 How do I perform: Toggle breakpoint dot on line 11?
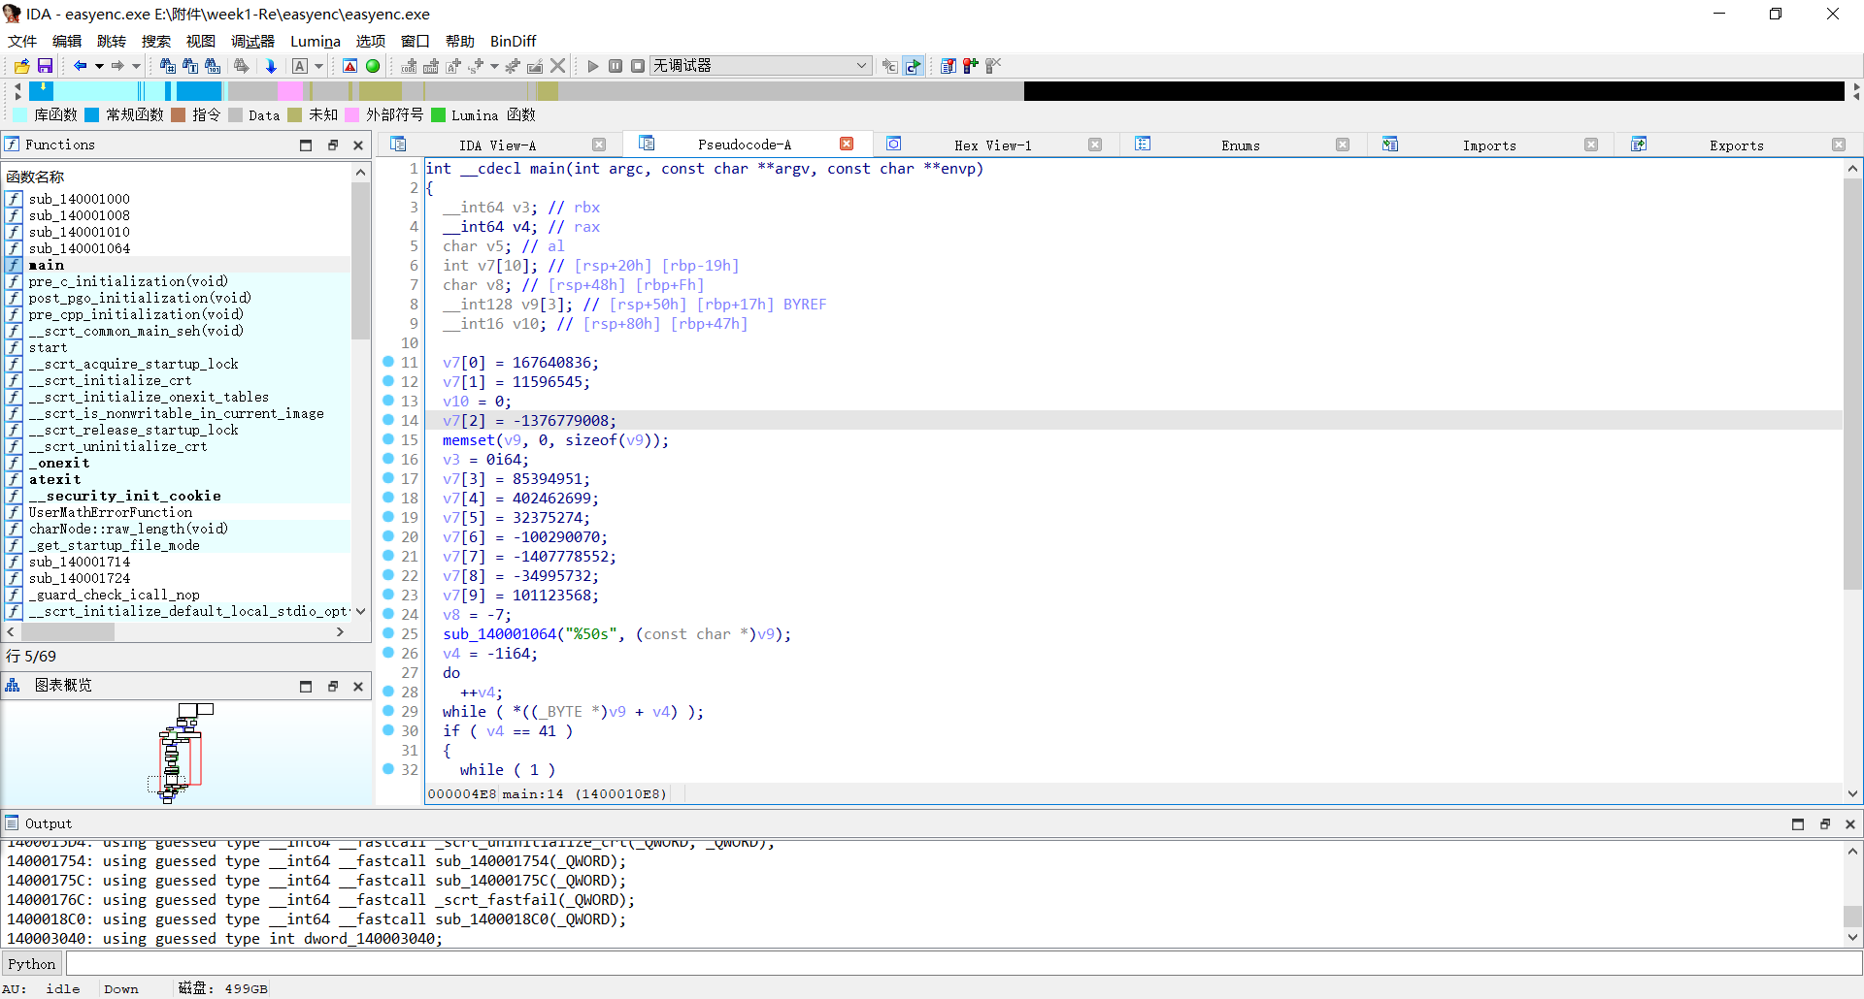(388, 362)
